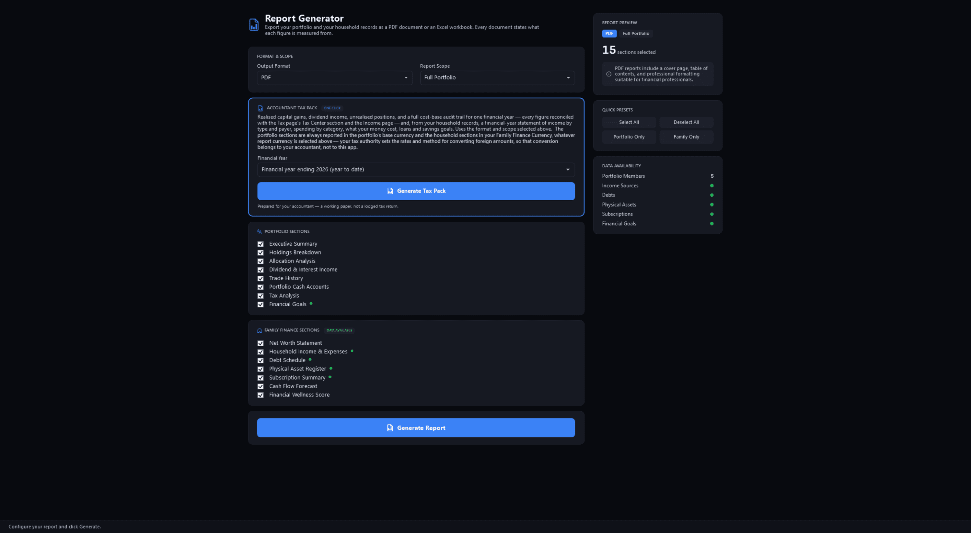Click the Physical Assets green status dot
This screenshot has height=533, width=971.
click(x=712, y=205)
